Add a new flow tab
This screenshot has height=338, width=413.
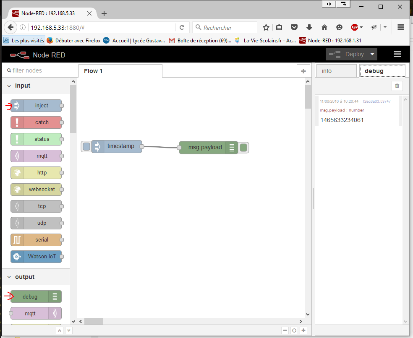tap(303, 71)
